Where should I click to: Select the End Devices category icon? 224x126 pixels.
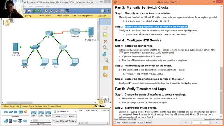tap(6, 121)
